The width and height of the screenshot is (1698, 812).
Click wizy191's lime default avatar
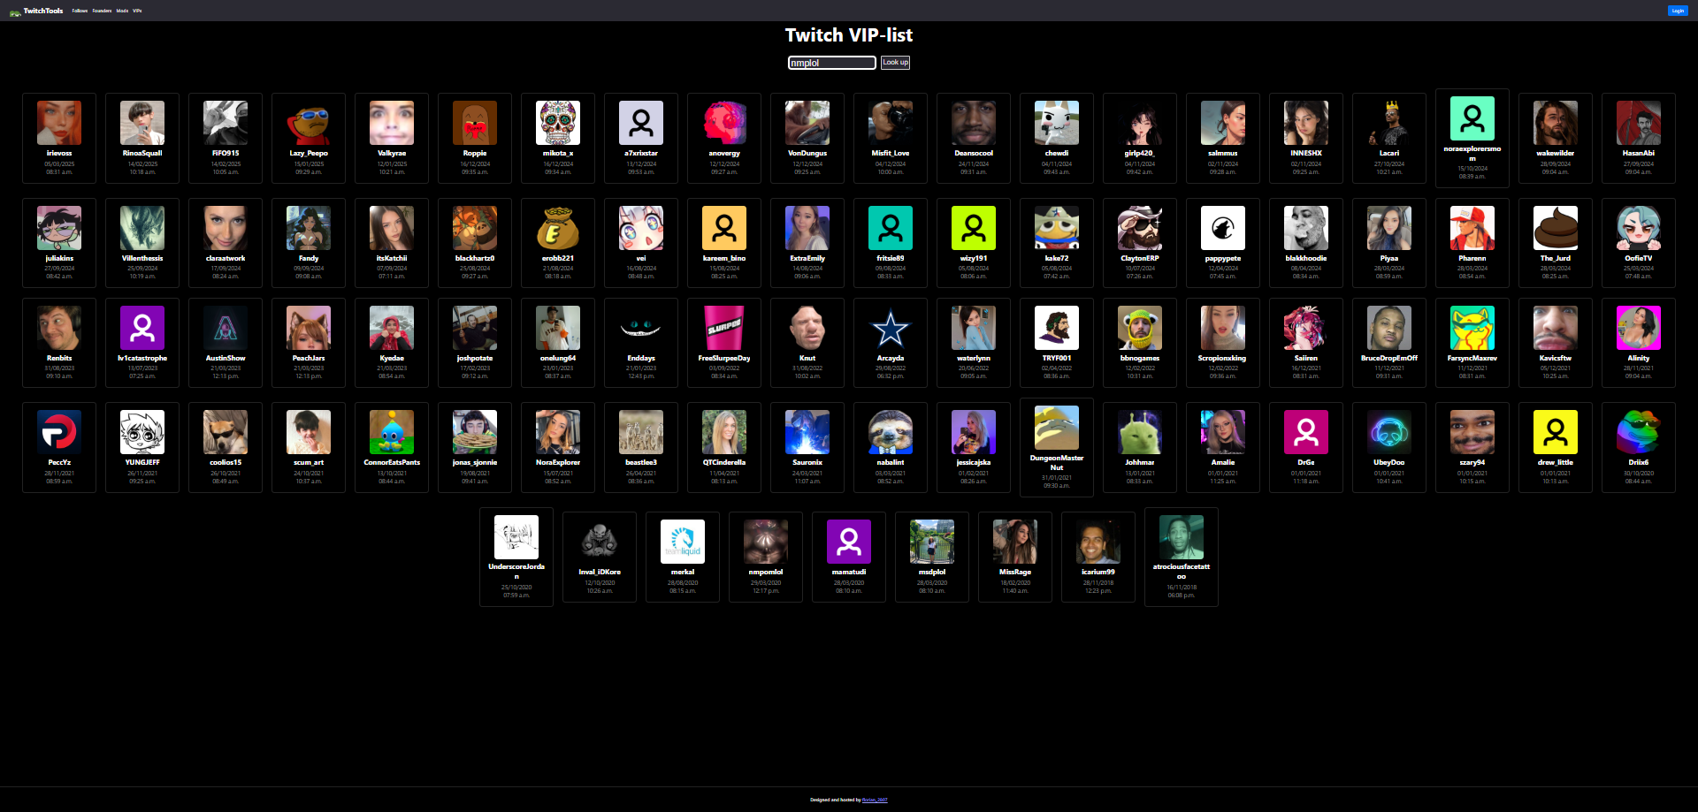click(974, 228)
